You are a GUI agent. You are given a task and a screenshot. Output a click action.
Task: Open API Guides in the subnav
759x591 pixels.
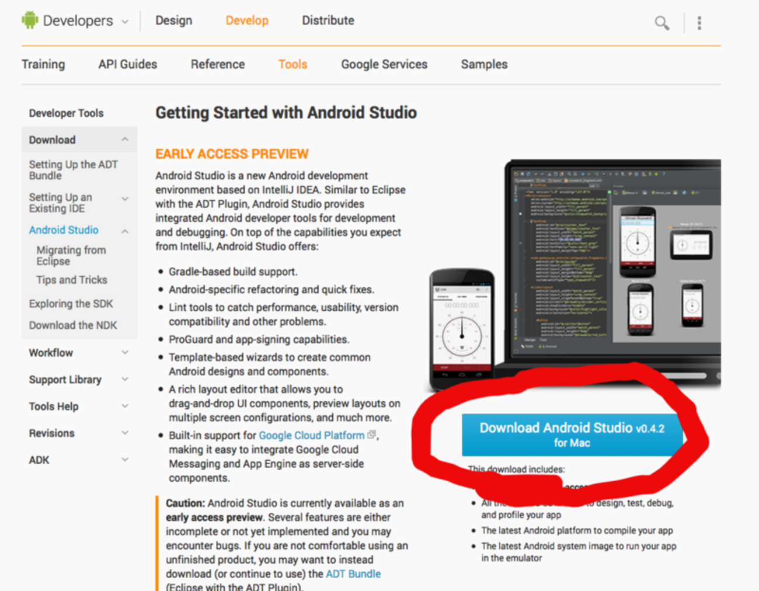(x=128, y=64)
